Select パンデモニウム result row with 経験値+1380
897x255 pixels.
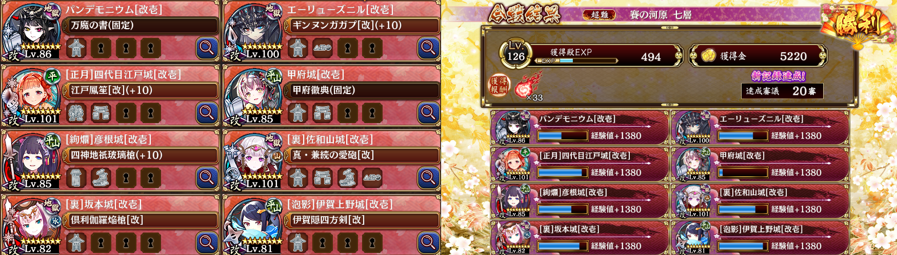click(580, 128)
